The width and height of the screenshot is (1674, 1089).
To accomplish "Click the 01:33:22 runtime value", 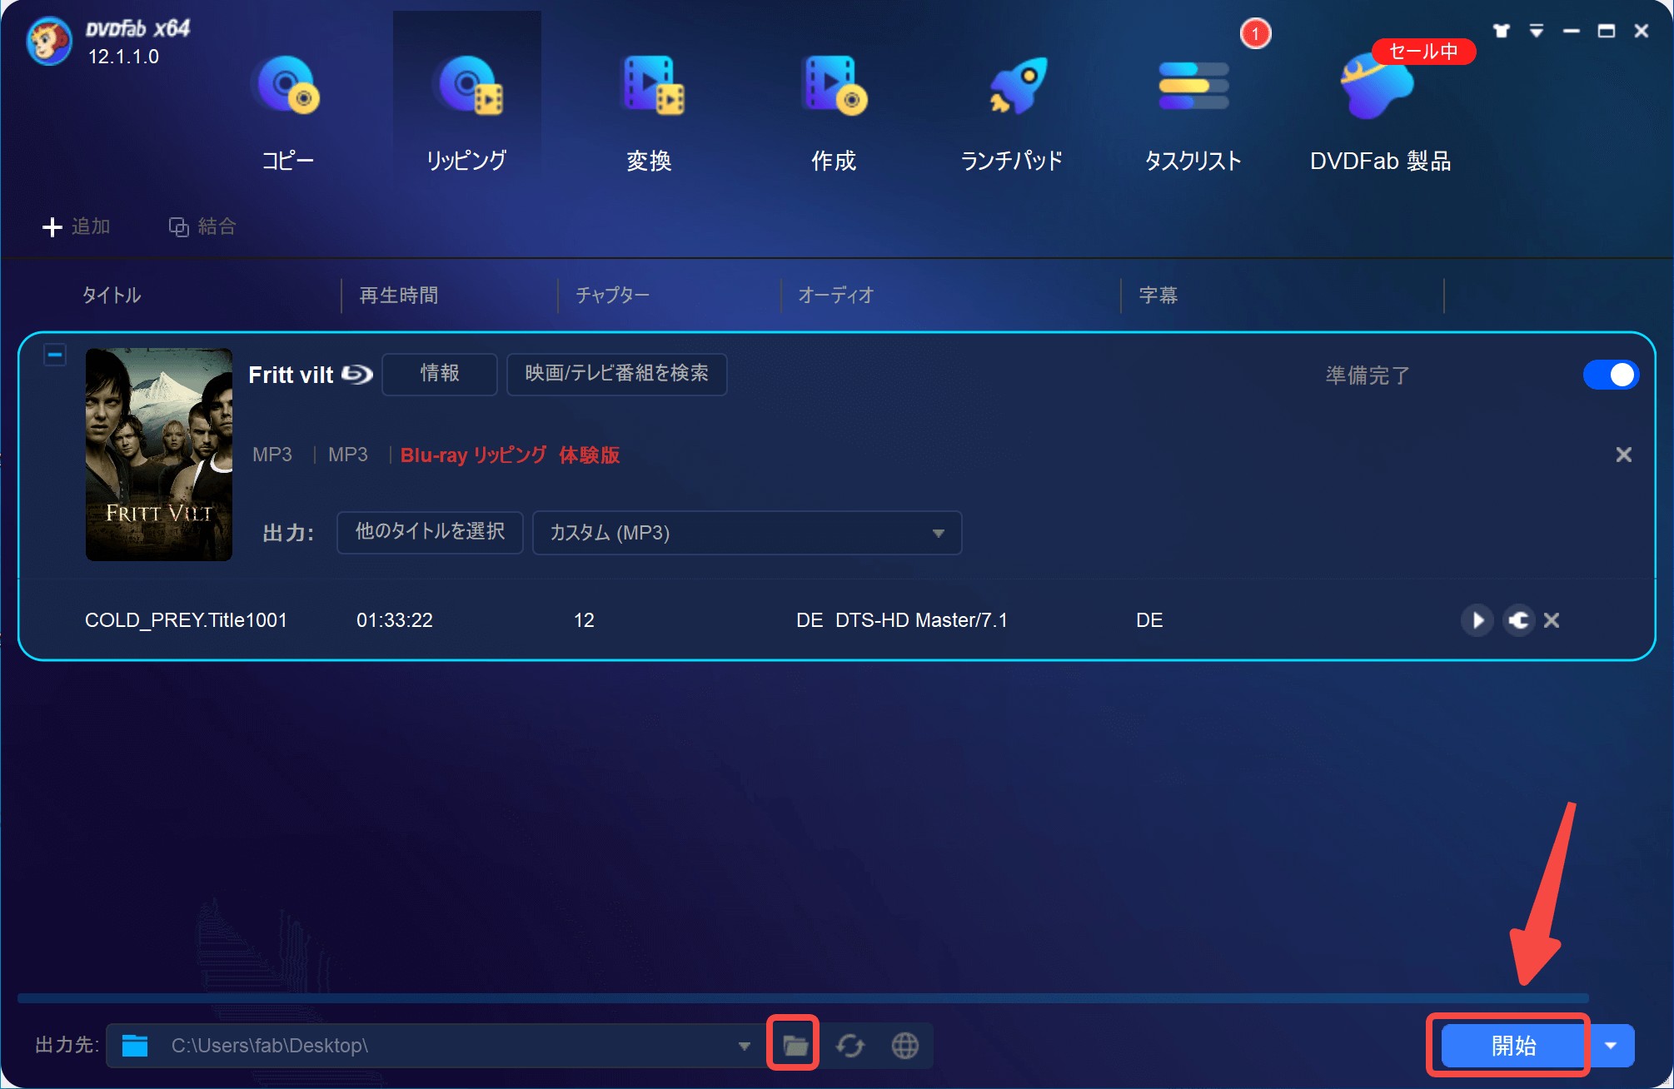I will [x=395, y=620].
